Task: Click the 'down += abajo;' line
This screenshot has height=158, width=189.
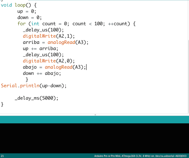Action: click(42, 73)
